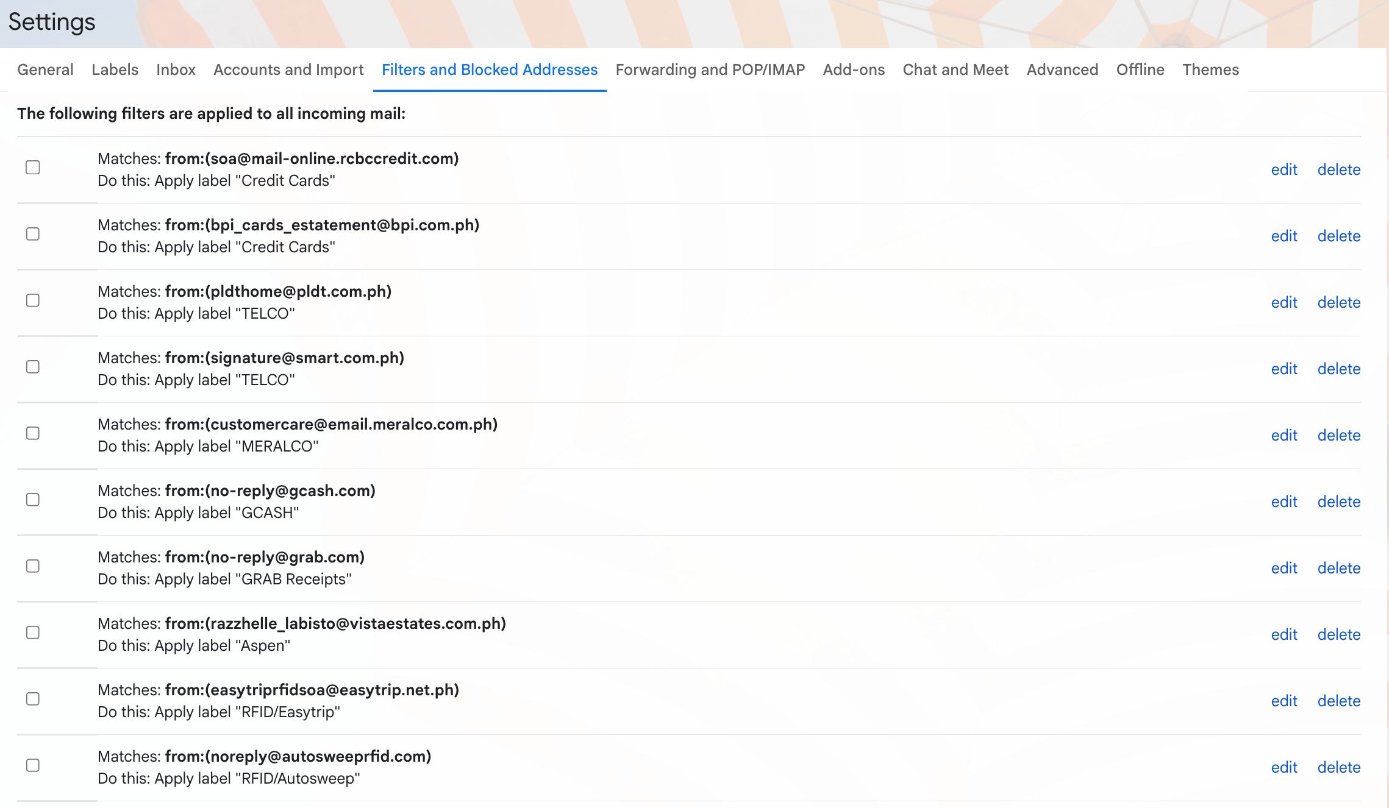Screen dimensions: 1389x808
Task: Delete the bpi.com.ph Credit Cards filter
Action: 1338,236
